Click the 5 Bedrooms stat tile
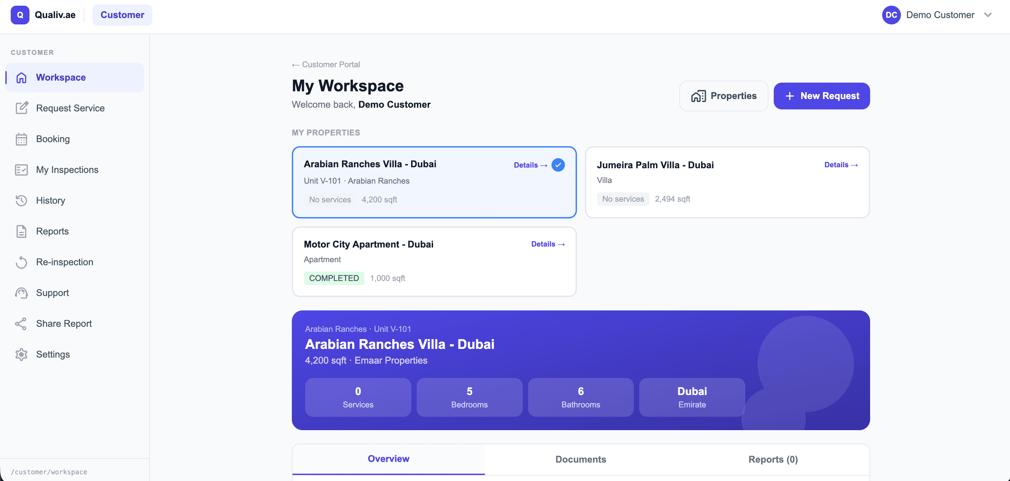This screenshot has width=1010, height=481. coord(469,397)
